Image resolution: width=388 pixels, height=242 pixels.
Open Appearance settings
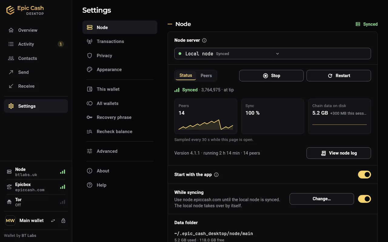[x=120, y=70]
